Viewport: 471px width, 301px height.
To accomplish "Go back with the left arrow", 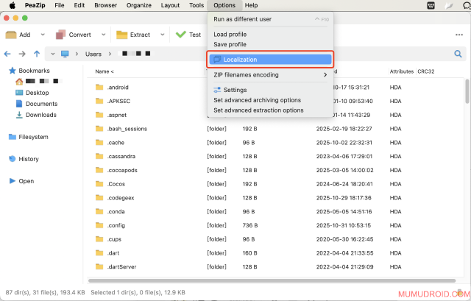I will (8, 54).
